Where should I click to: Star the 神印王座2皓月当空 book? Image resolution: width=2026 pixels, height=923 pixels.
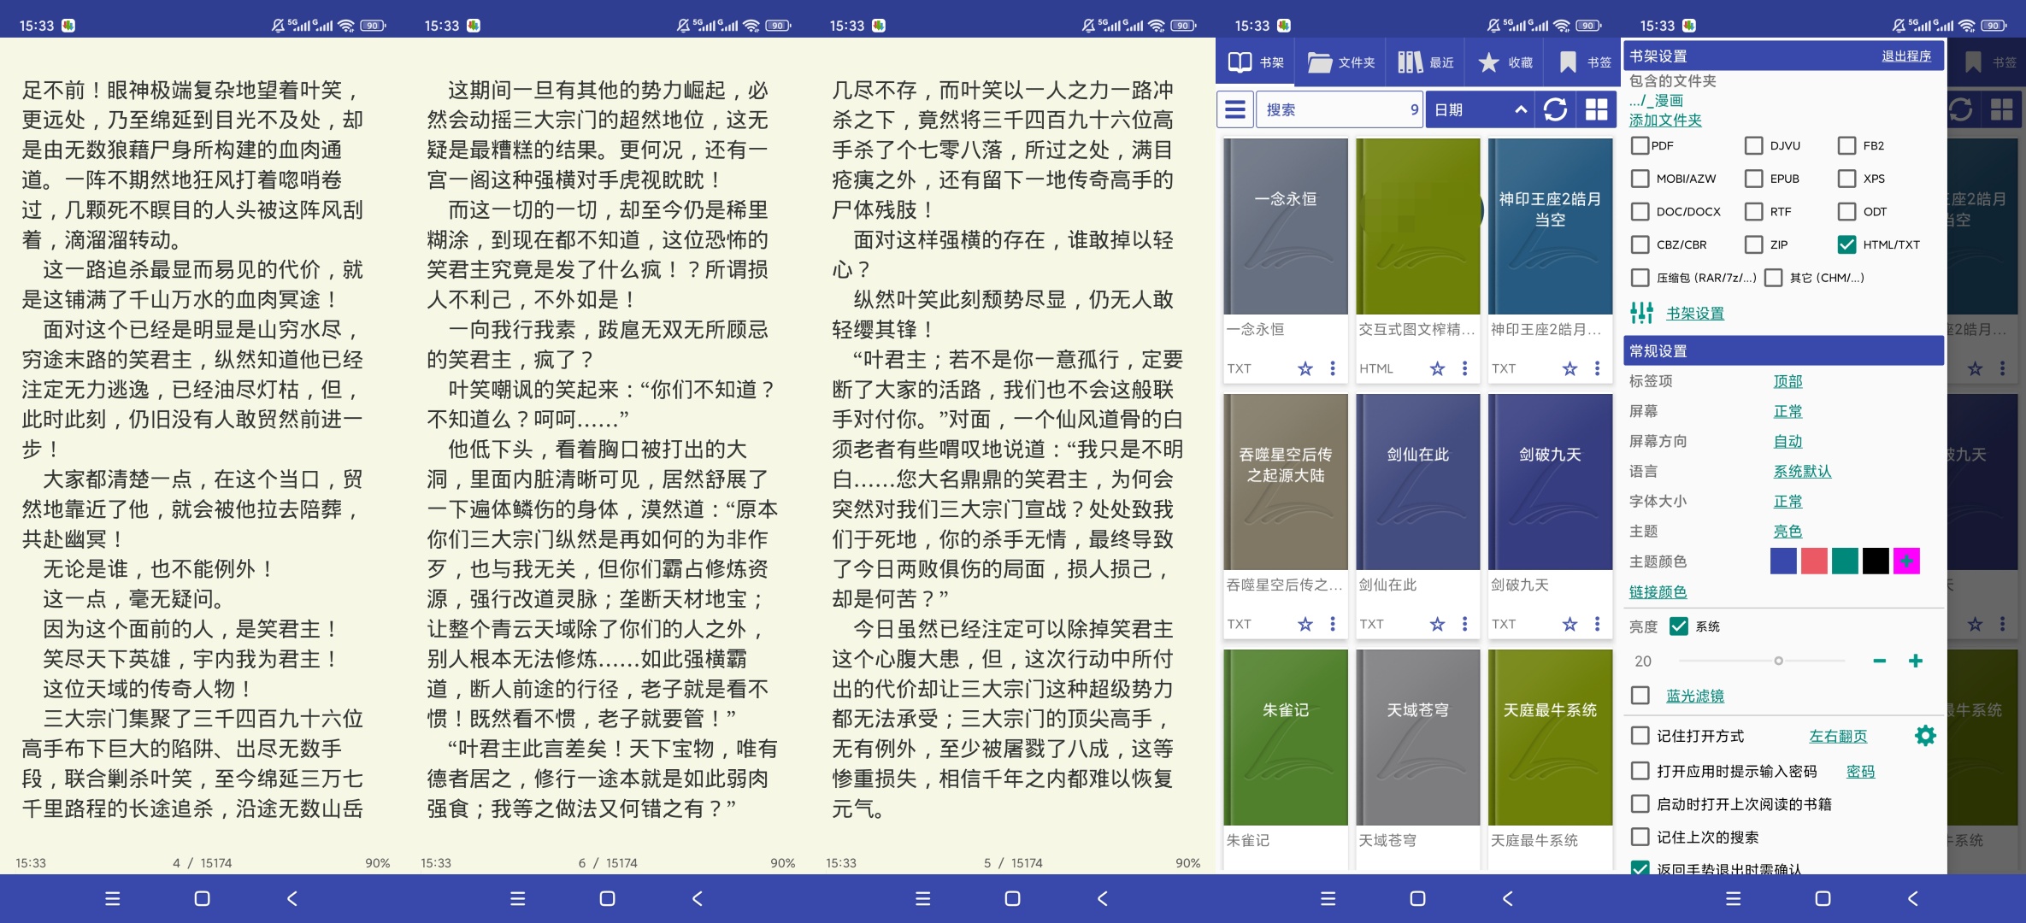tap(1570, 368)
